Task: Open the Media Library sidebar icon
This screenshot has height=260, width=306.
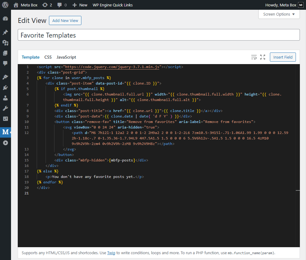Action: pos(5,43)
